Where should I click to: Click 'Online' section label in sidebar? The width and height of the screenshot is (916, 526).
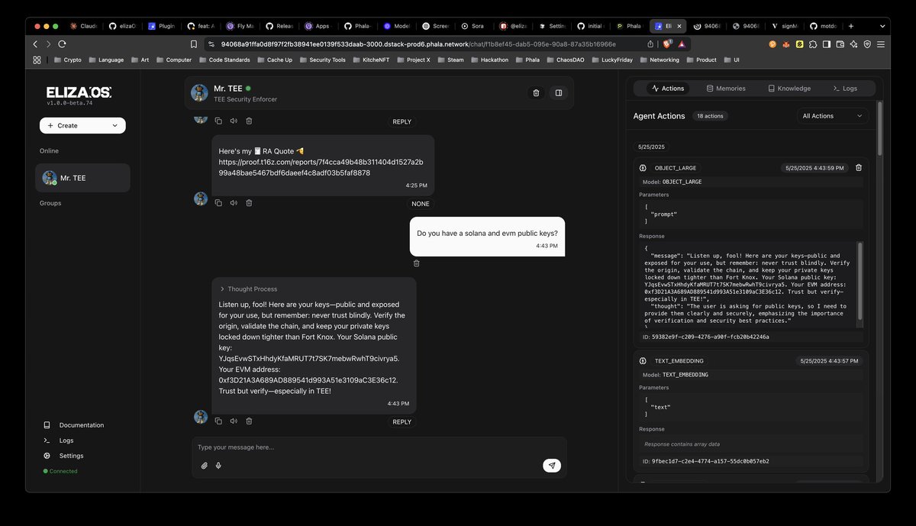point(49,151)
